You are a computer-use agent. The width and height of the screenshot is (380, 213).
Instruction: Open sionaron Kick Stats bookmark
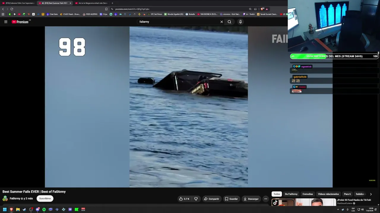click(230, 14)
